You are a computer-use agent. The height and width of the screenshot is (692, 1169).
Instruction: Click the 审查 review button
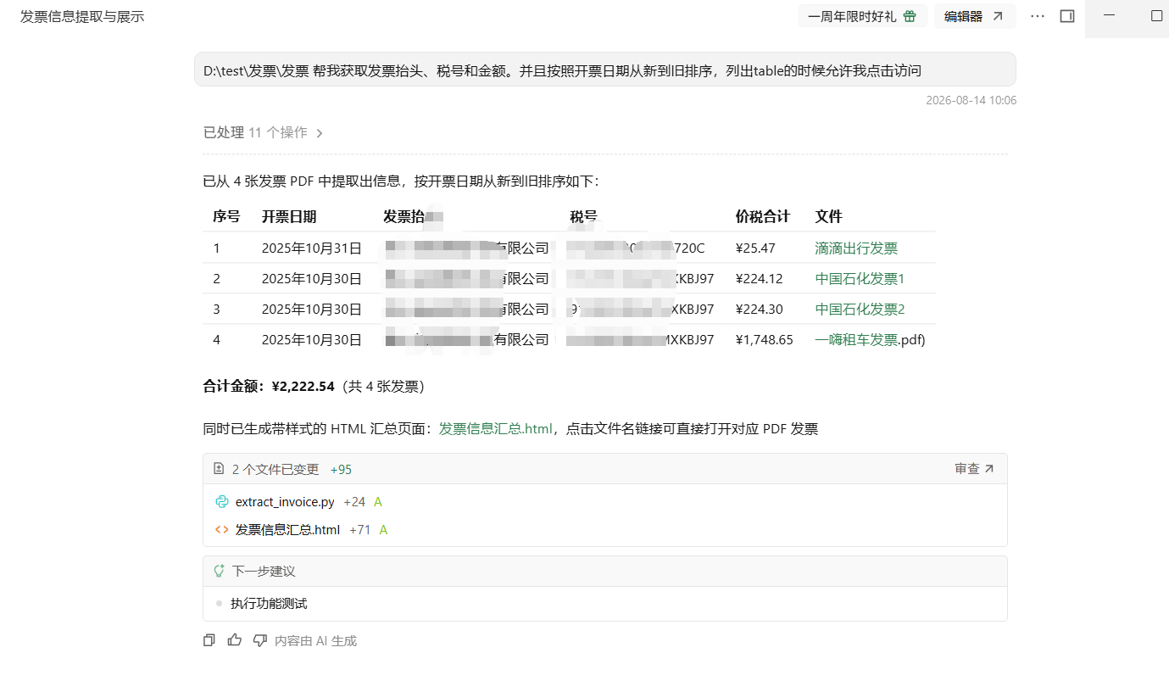tap(974, 469)
